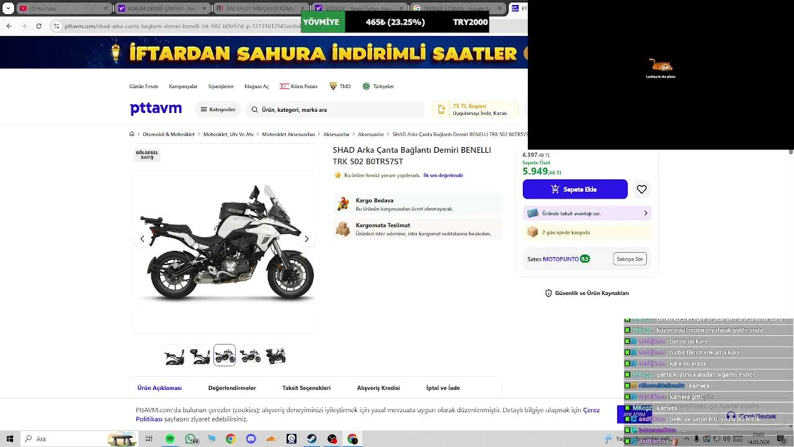Click Kargo Bedava info row
Viewport: 794px width, 447px height.
[x=417, y=204]
